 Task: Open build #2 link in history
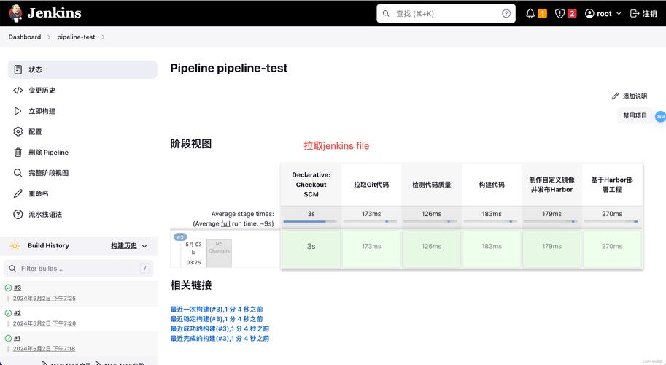point(18,313)
